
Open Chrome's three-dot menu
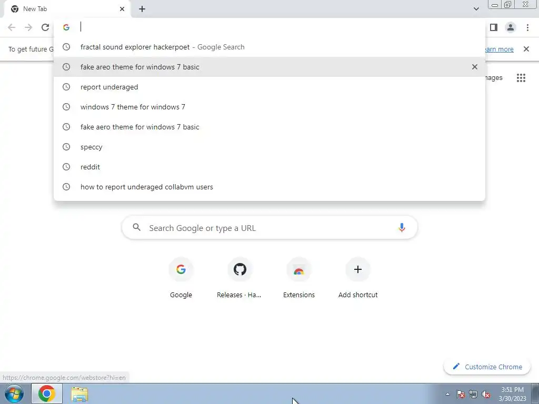pos(527,27)
